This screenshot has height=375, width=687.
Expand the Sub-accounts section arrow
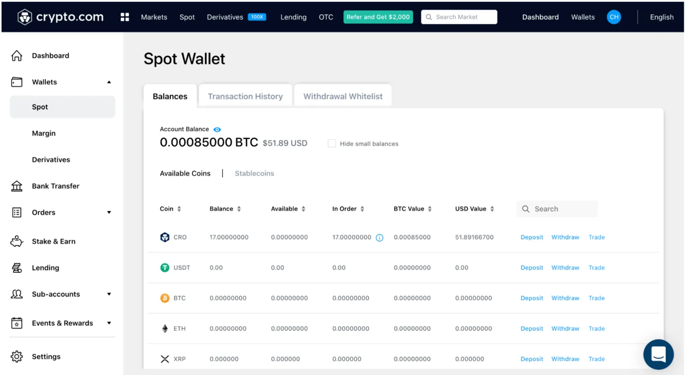point(109,294)
